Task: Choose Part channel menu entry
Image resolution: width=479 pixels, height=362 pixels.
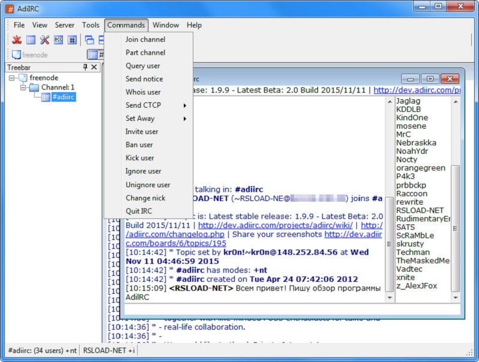Action: 148,53
